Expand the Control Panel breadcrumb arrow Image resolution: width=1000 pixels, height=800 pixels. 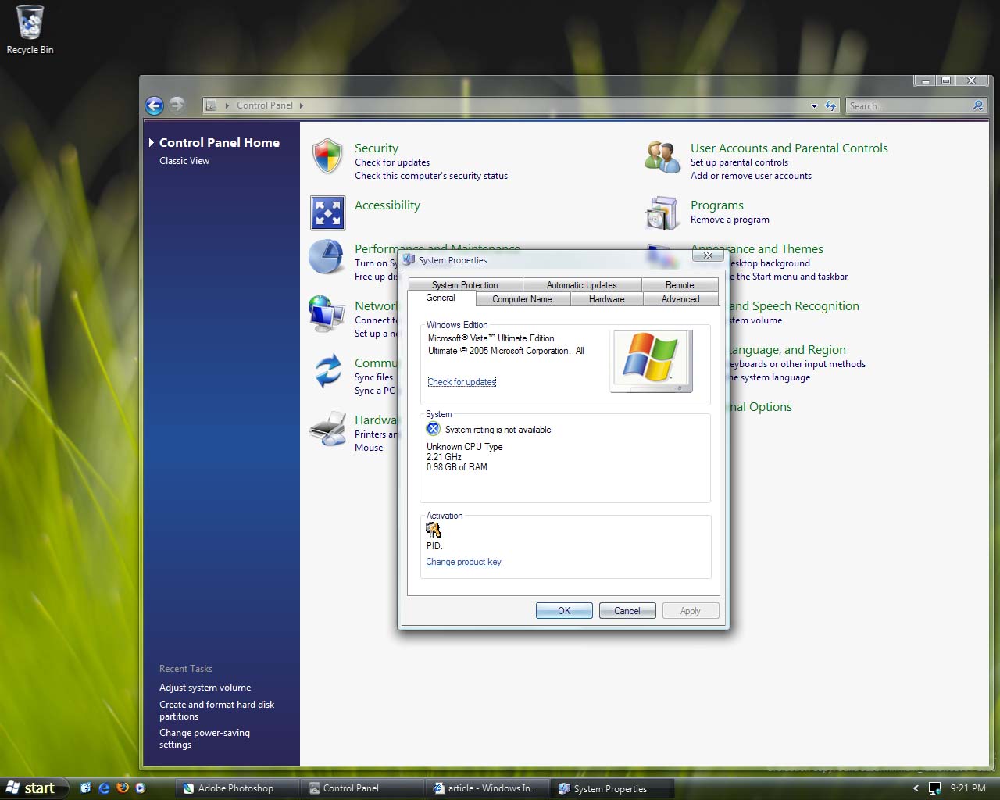click(302, 105)
